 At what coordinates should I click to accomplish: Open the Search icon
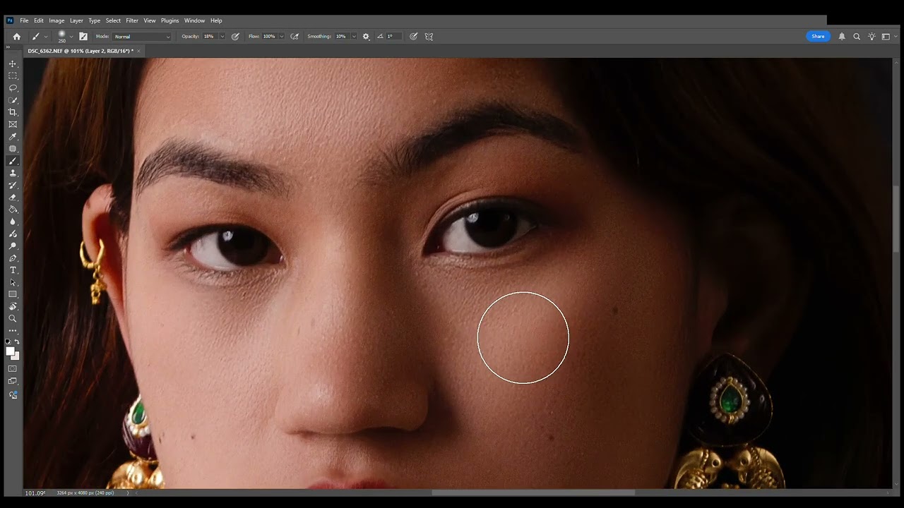pos(857,36)
